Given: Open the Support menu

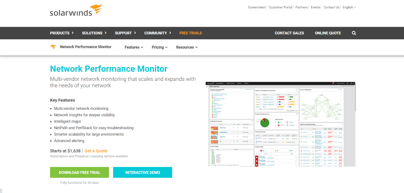Looking at the screenshot, I should [125, 33].
